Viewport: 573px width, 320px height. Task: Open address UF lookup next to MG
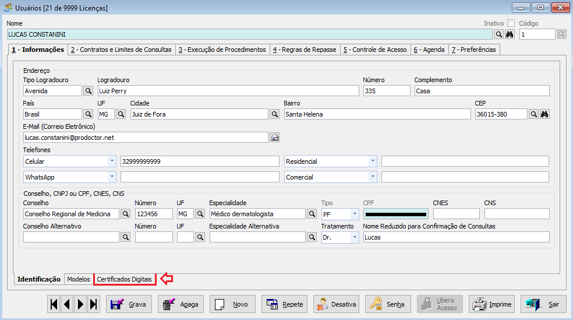click(121, 114)
